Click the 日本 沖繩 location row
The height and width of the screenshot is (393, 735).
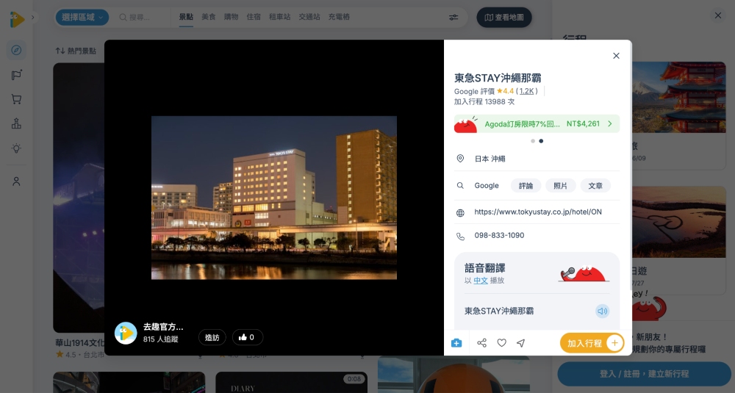coord(537,159)
